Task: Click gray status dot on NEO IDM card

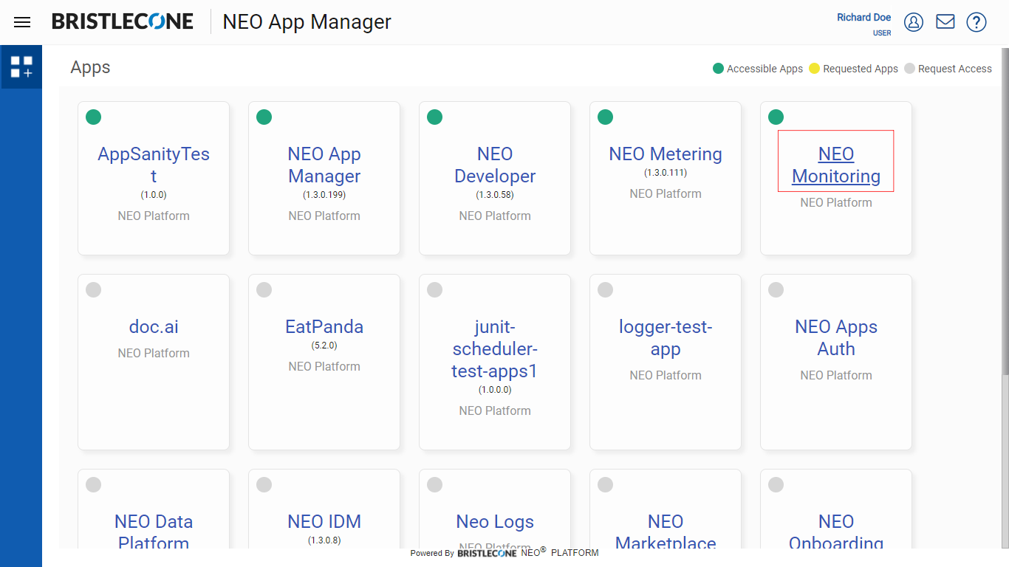Action: tap(264, 484)
